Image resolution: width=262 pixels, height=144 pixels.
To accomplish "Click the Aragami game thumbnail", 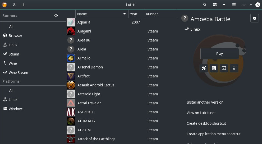I will (x=71, y=31).
